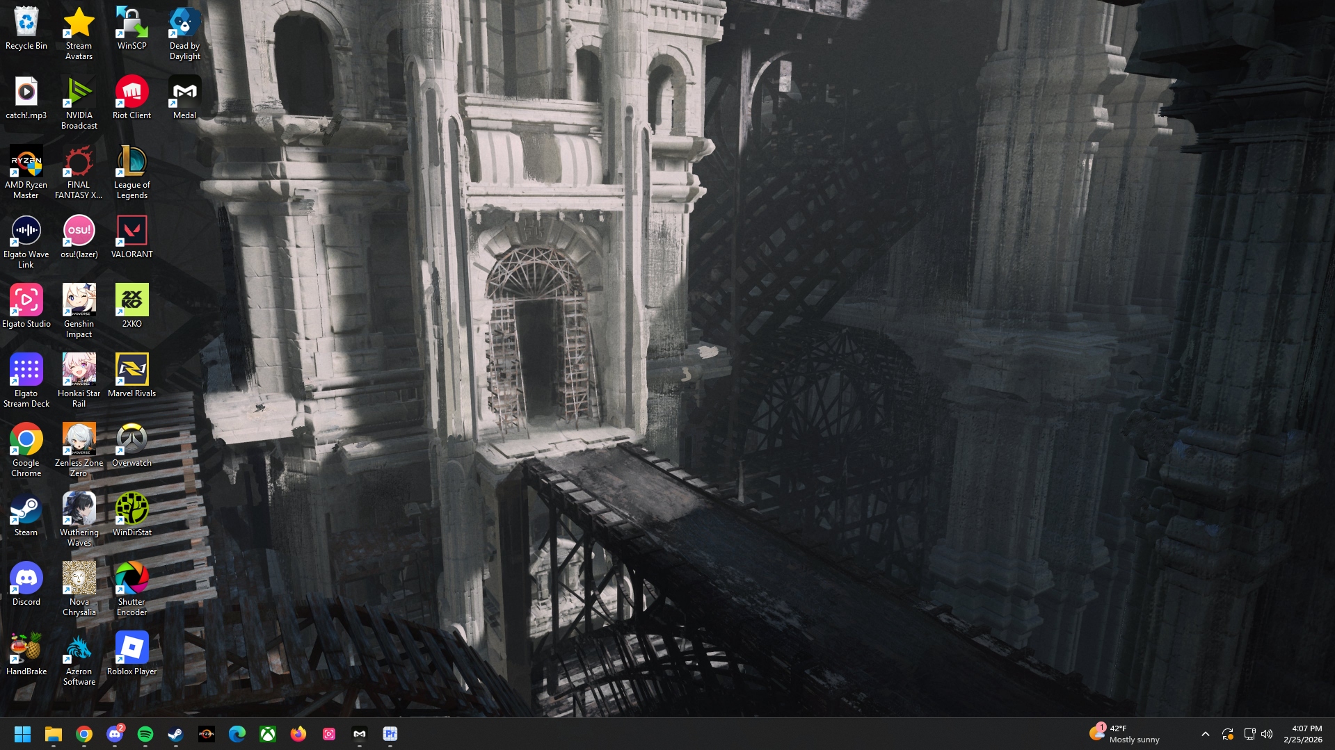The image size is (1335, 750).
Task: Expand the hidden system tray icons
Action: [x=1206, y=734]
